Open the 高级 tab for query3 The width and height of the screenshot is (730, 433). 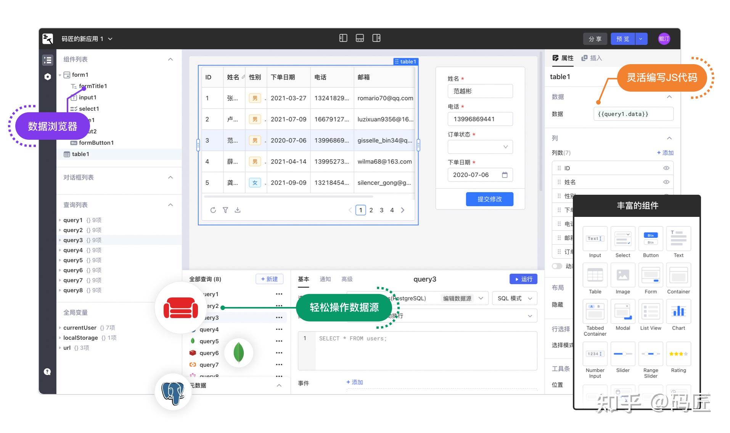click(x=347, y=279)
